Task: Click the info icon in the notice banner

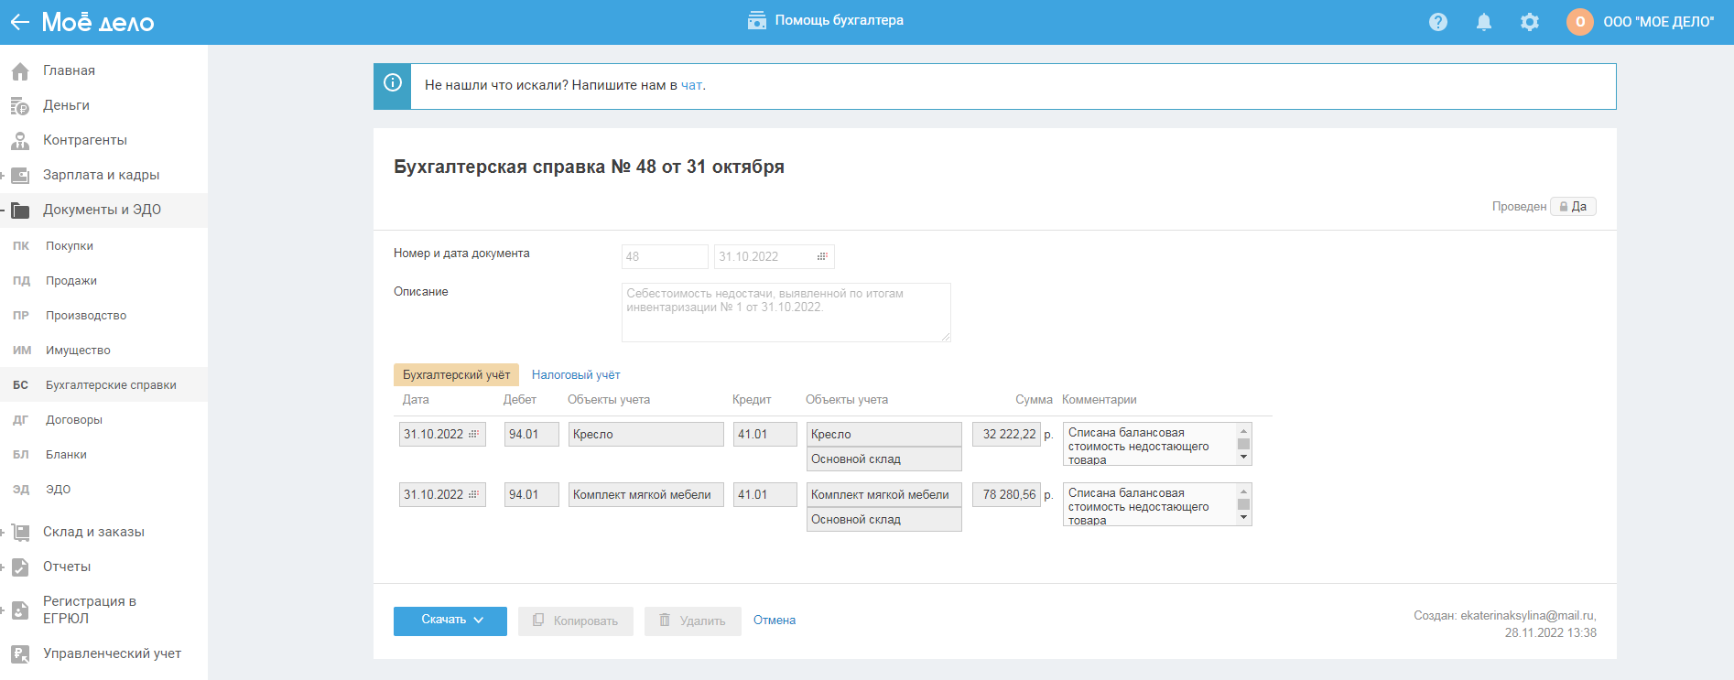Action: pyautogui.click(x=393, y=83)
